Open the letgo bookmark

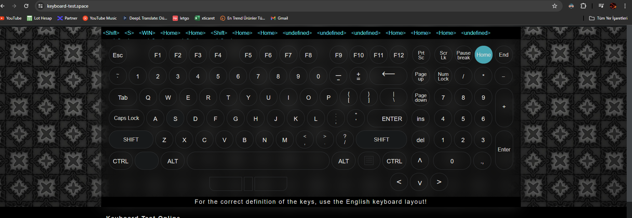181,18
